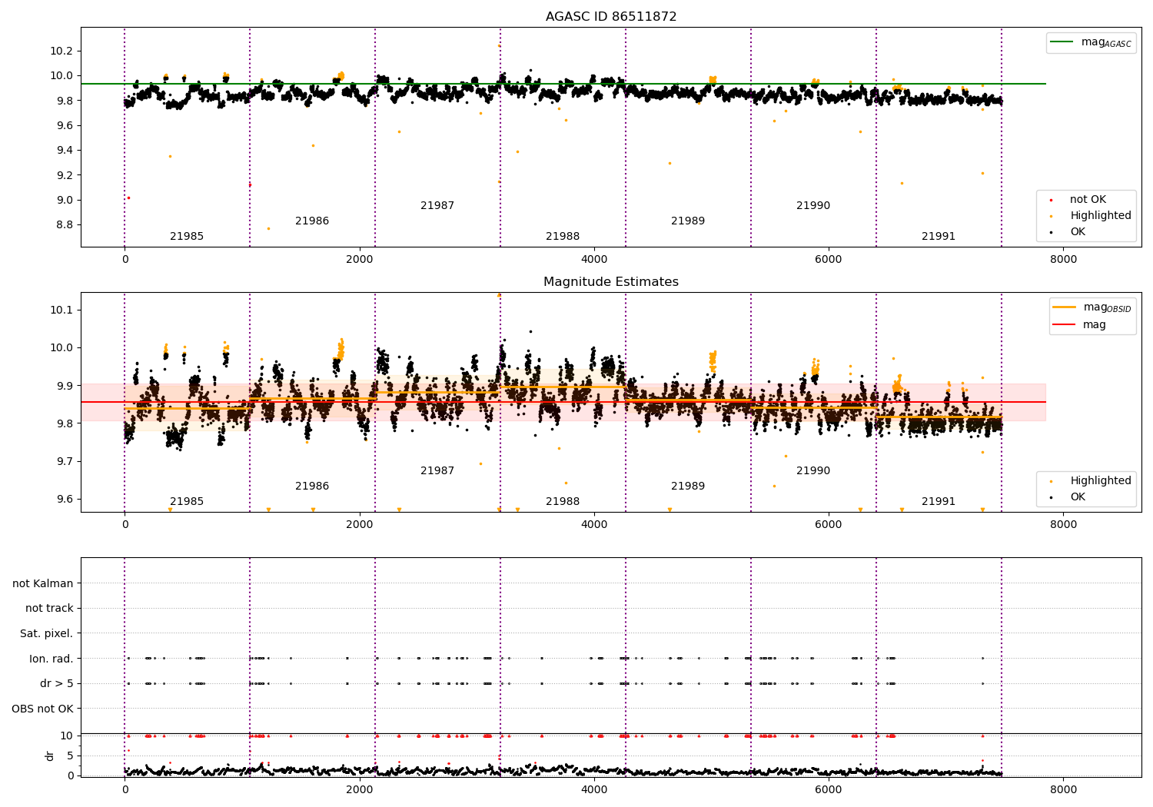Viewport: 1153px width, 807px height.
Task: Click obsid label 21985 in top plot
Action: pyautogui.click(x=187, y=237)
